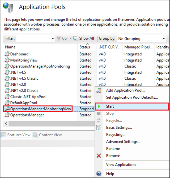Select Help in the context menu
This screenshot has height=178, width=170.
click(110, 173)
